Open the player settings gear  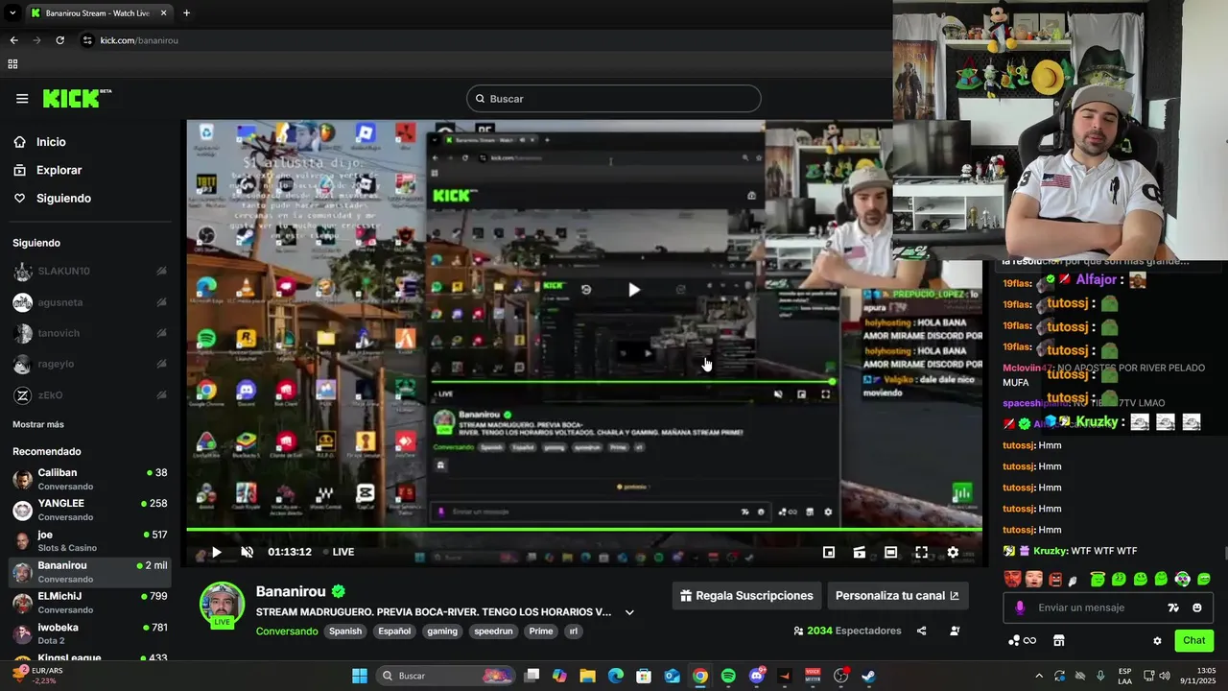pyautogui.click(x=953, y=552)
